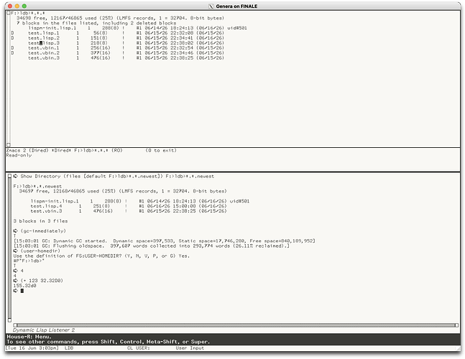Click the '34697 free, 12168/46065 used' line
The image size is (465, 359).
[123, 191]
